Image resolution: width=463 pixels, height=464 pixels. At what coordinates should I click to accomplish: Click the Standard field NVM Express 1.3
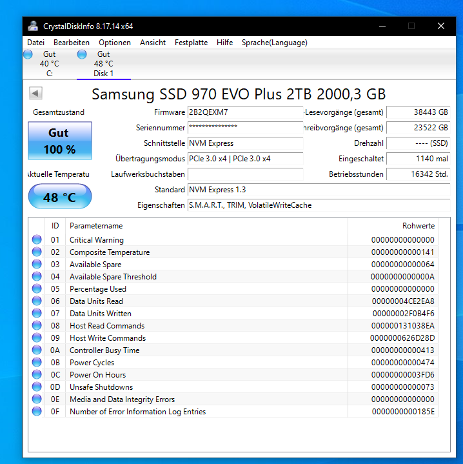tap(319, 190)
